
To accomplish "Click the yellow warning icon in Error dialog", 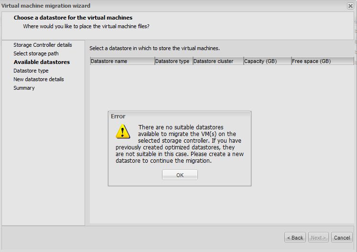I will click(x=123, y=132).
